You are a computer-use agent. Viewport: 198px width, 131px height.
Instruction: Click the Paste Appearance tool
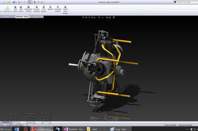coord(7,9)
